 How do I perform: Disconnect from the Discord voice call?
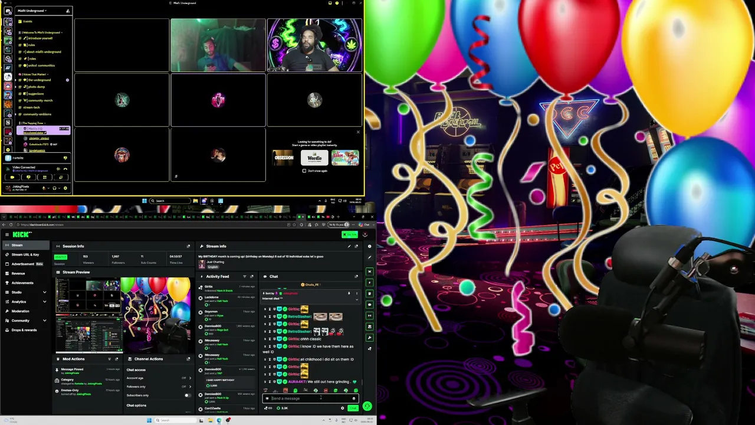click(x=65, y=169)
